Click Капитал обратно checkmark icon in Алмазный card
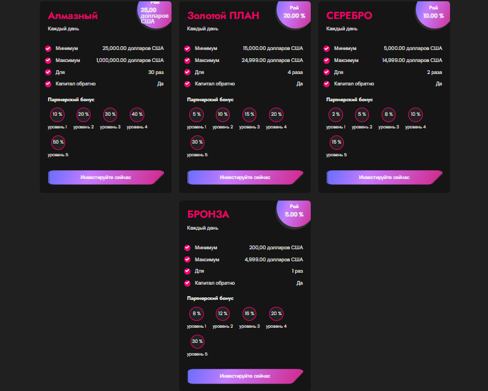This screenshot has height=391, width=488. tap(48, 84)
